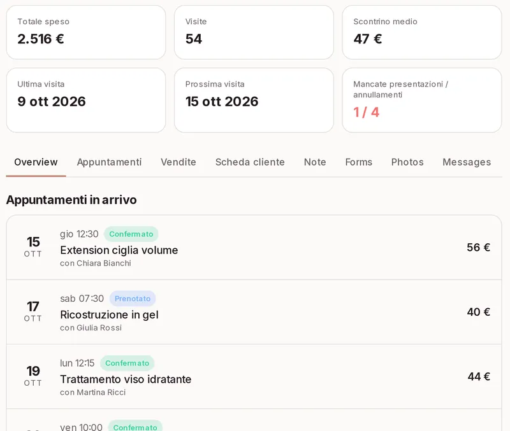Screen dimensions: 510x431
Task: Click the Scontrino medio value 47 €
Action: 368,39
